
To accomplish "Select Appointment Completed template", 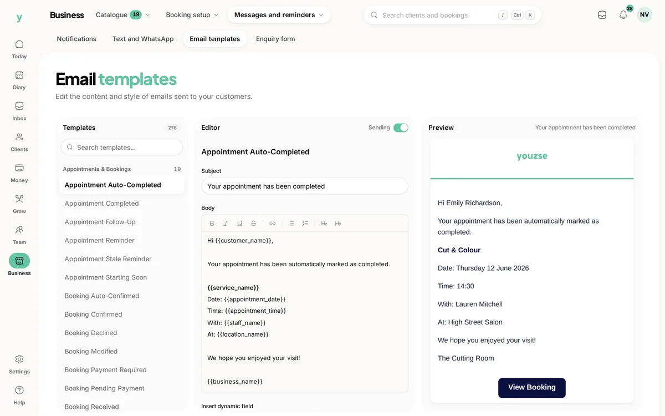I will tap(122, 204).
